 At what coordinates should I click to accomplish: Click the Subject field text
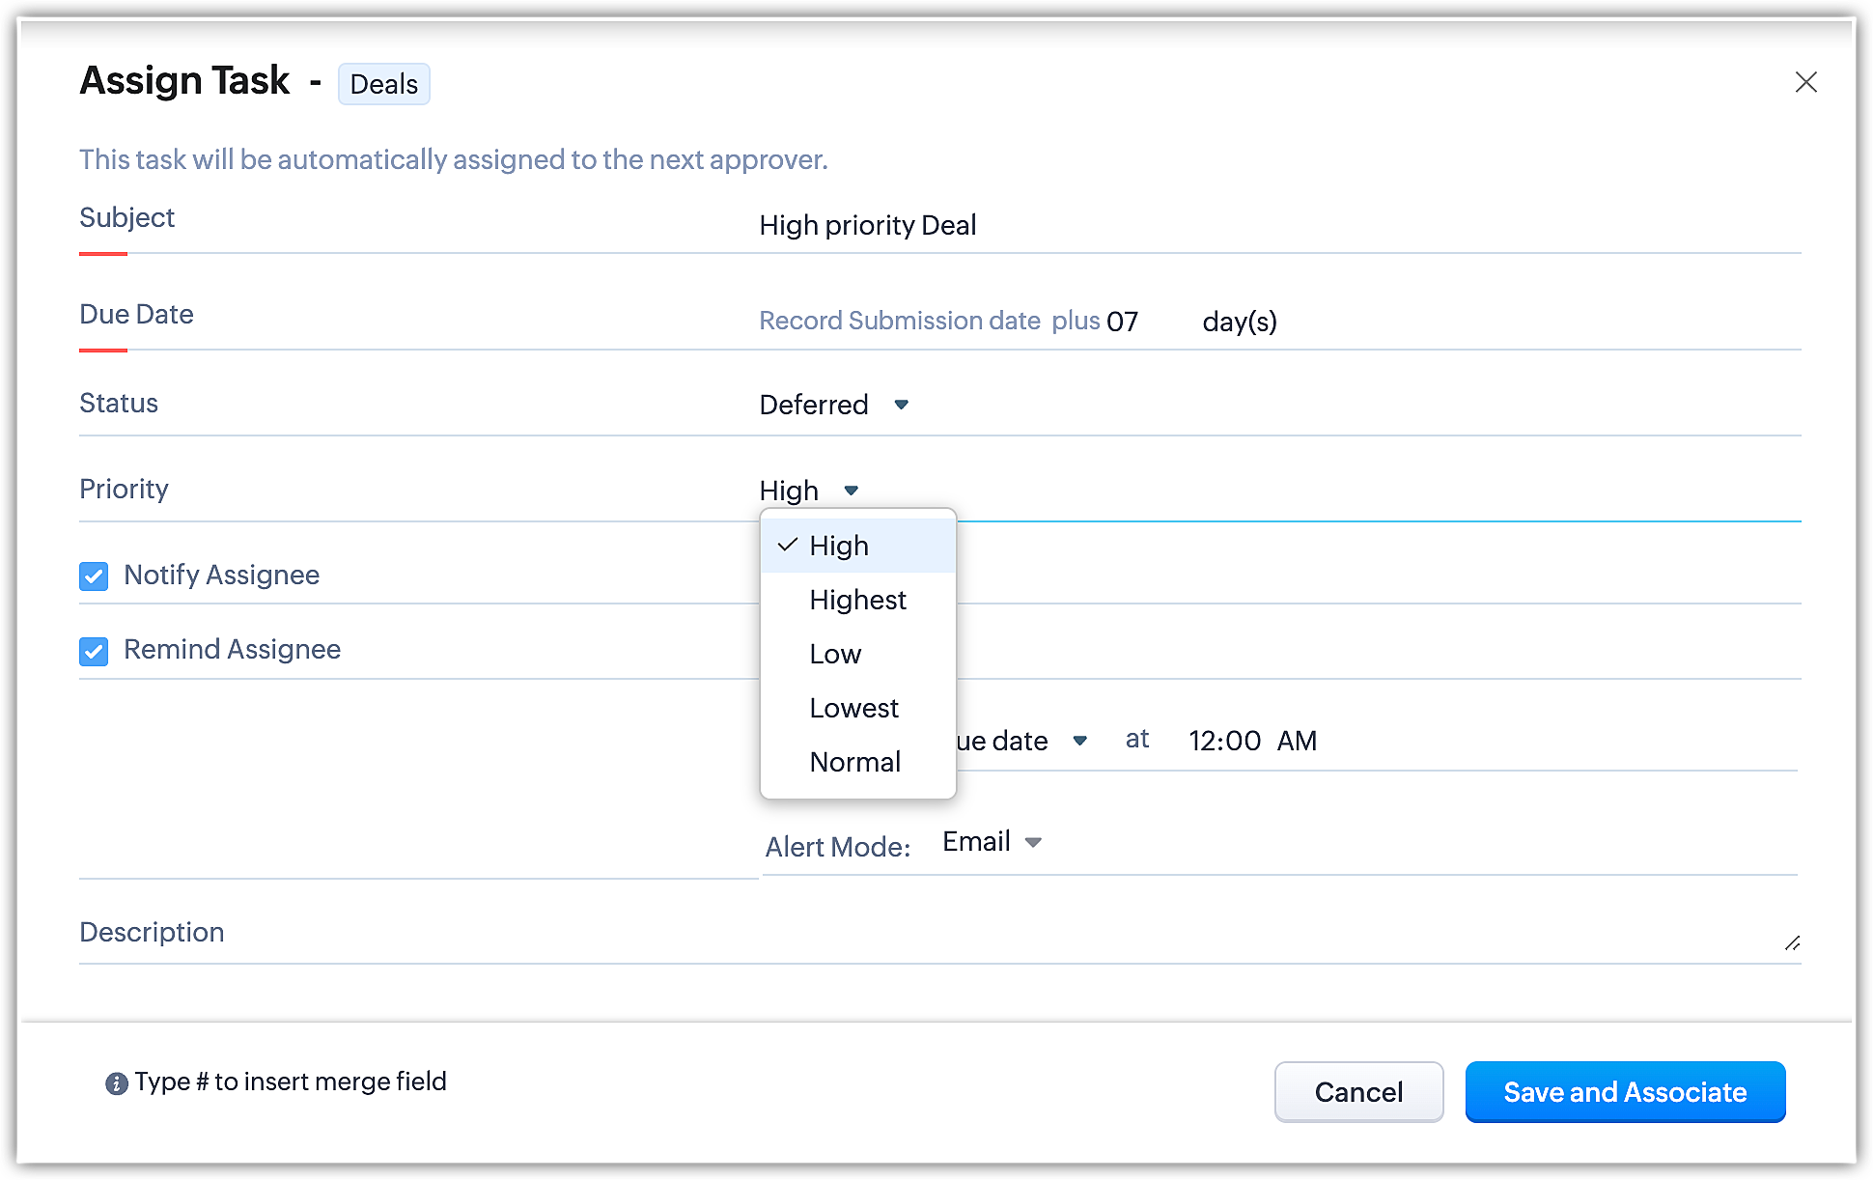(x=867, y=225)
